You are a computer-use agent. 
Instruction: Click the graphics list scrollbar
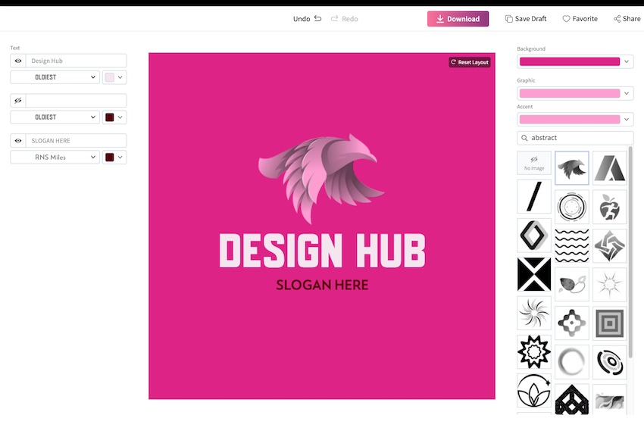coord(630,251)
